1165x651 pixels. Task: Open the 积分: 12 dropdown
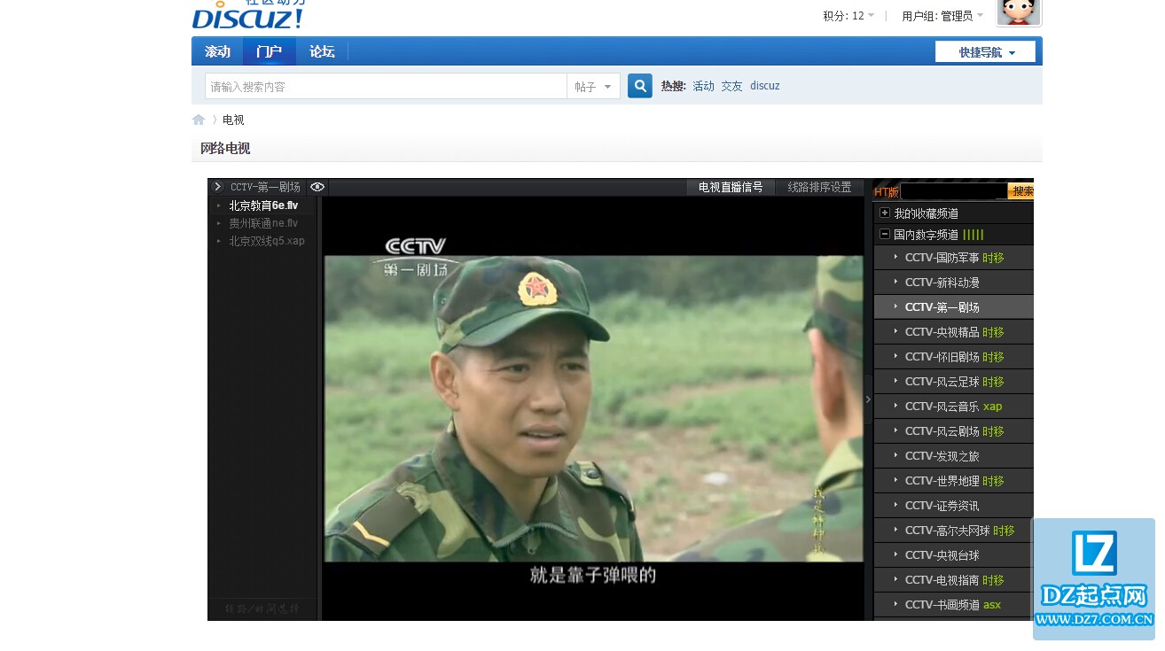point(848,16)
